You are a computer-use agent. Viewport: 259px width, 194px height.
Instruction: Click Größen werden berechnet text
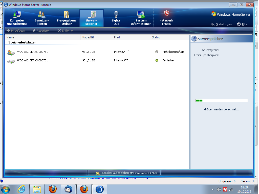coord(221,109)
